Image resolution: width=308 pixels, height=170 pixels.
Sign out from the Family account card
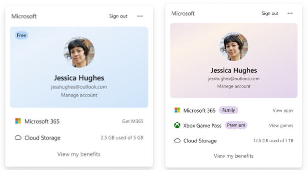pos(270,13)
